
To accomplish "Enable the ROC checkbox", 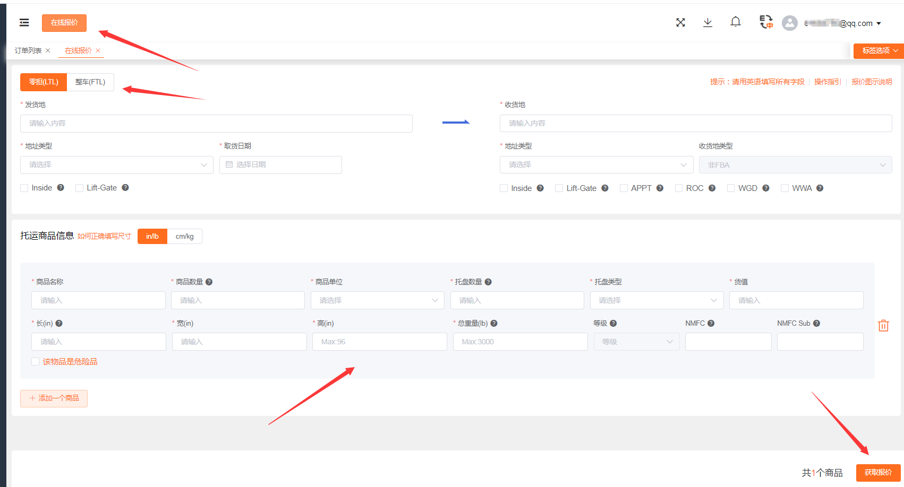I will point(678,188).
